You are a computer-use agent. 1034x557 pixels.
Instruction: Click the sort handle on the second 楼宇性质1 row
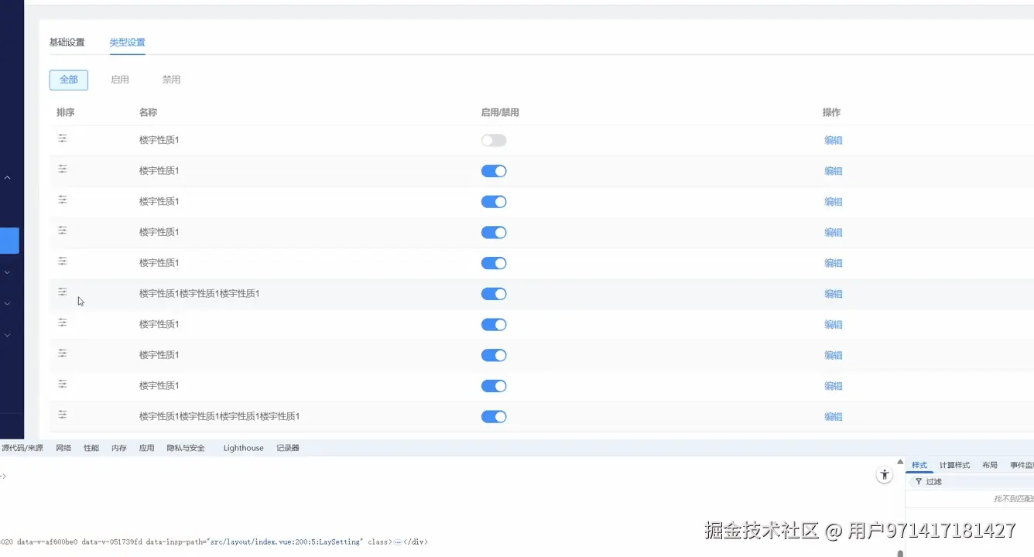pos(62,169)
